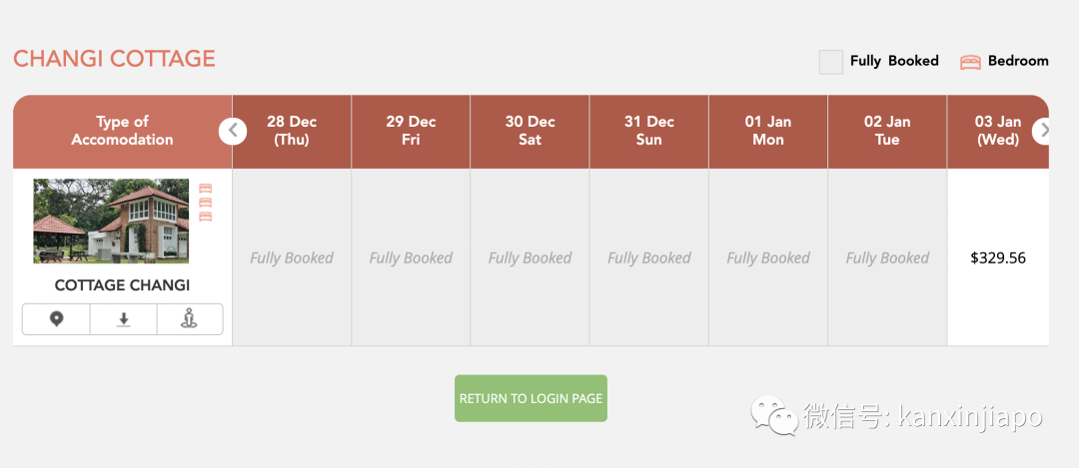This screenshot has width=1079, height=468.
Task: Click the bottom bedroom icon beside cottage photo
Action: [x=205, y=217]
